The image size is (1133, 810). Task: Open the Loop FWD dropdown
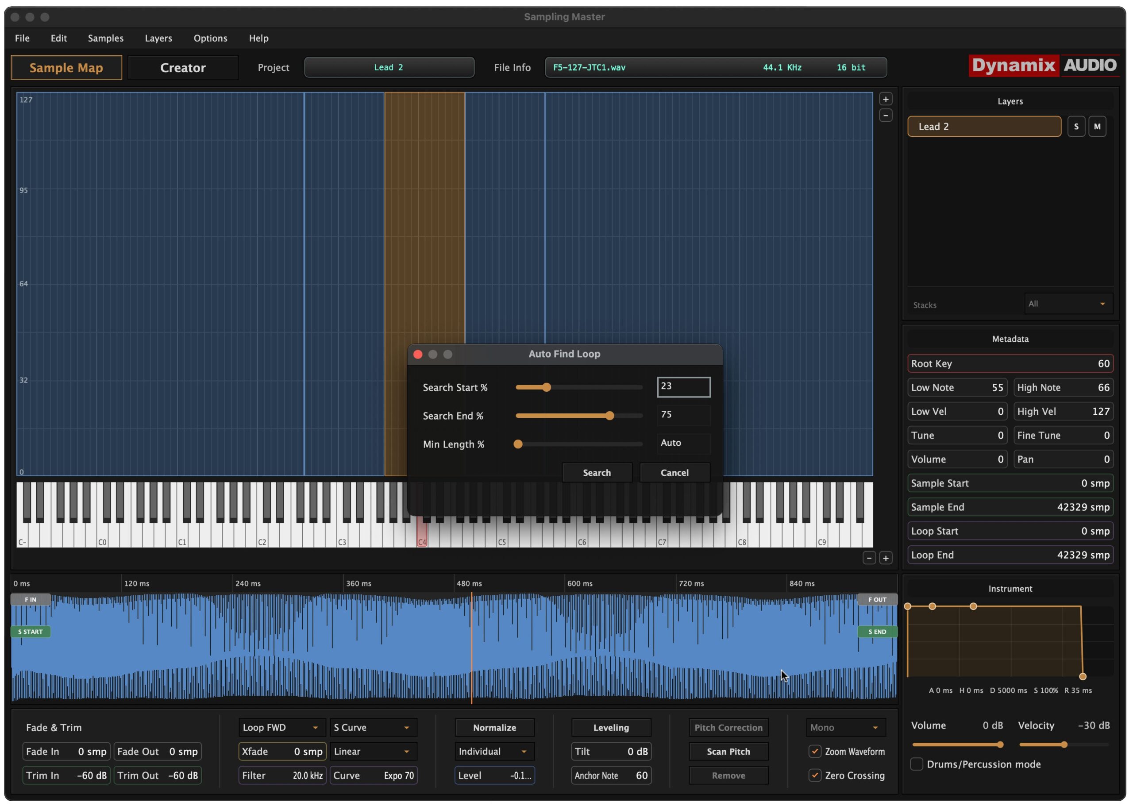click(281, 727)
